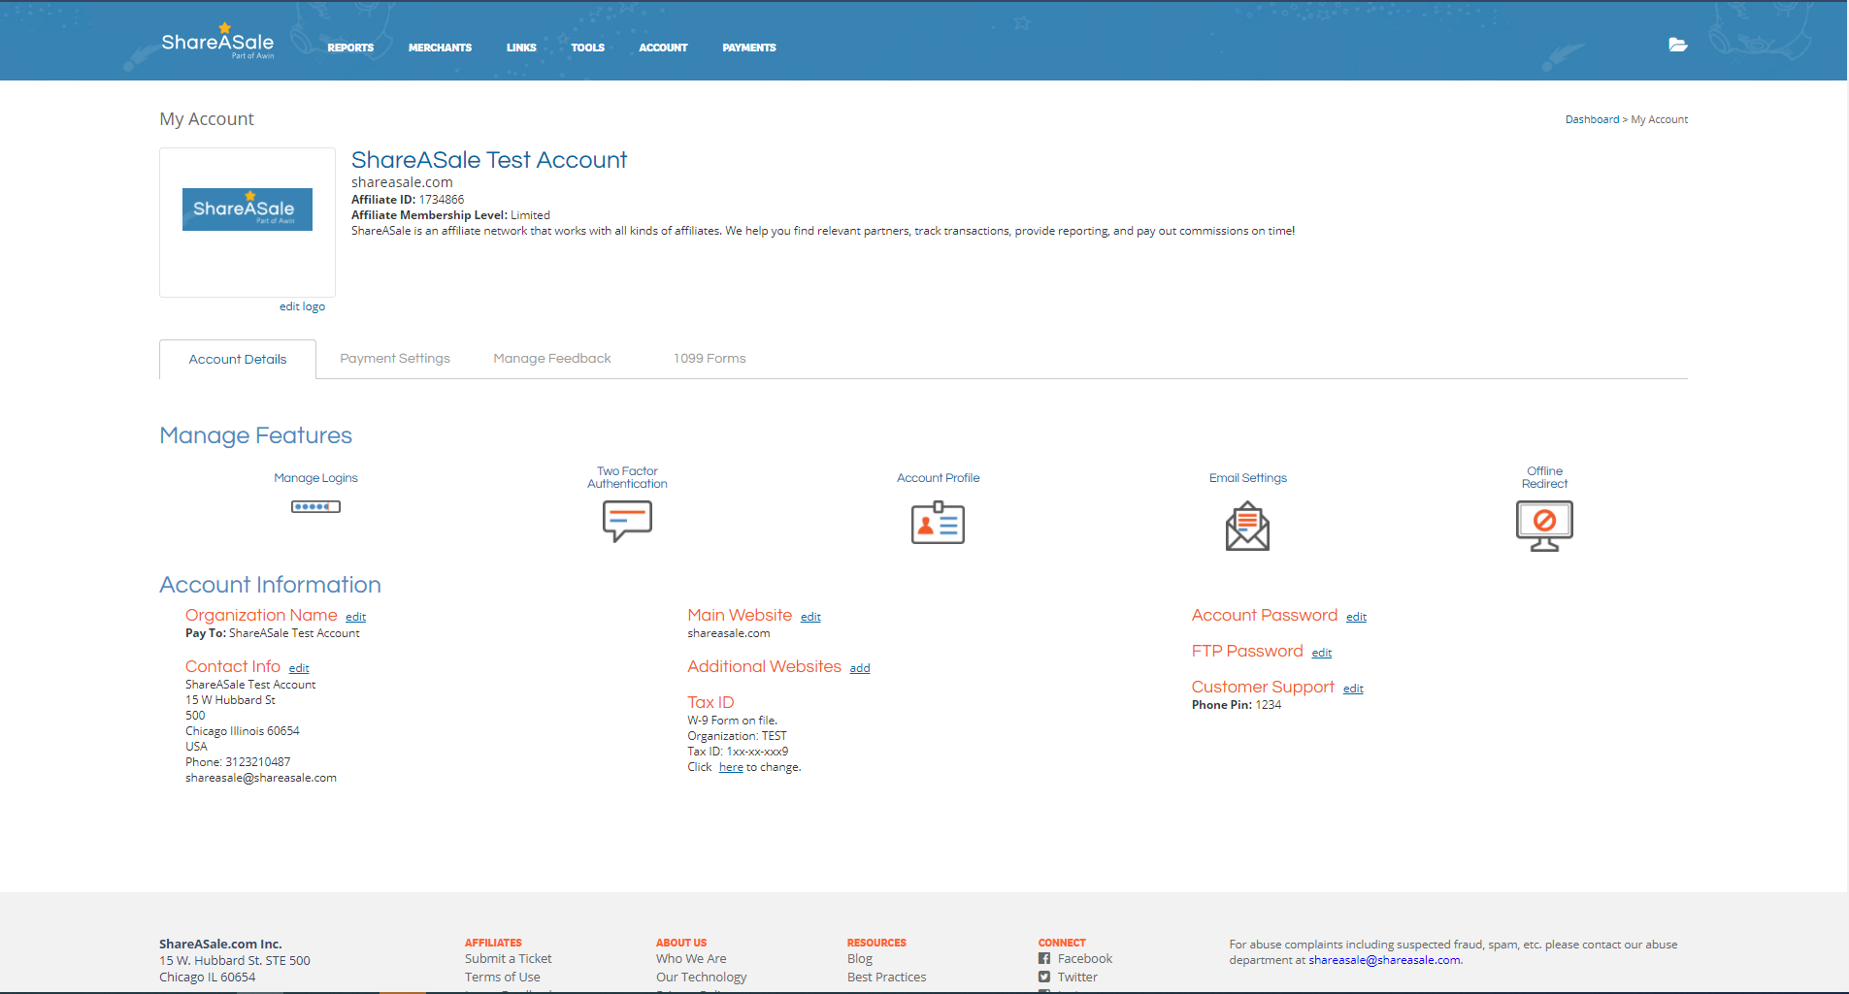Click the ShareASale logo in header
The width and height of the screenshot is (1849, 994).
pos(217,45)
